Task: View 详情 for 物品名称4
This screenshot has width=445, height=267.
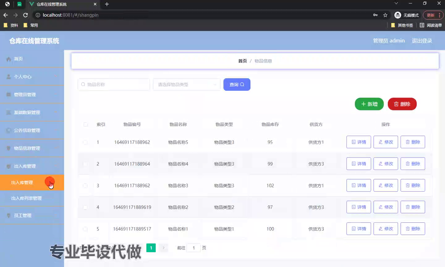Action: (359, 164)
